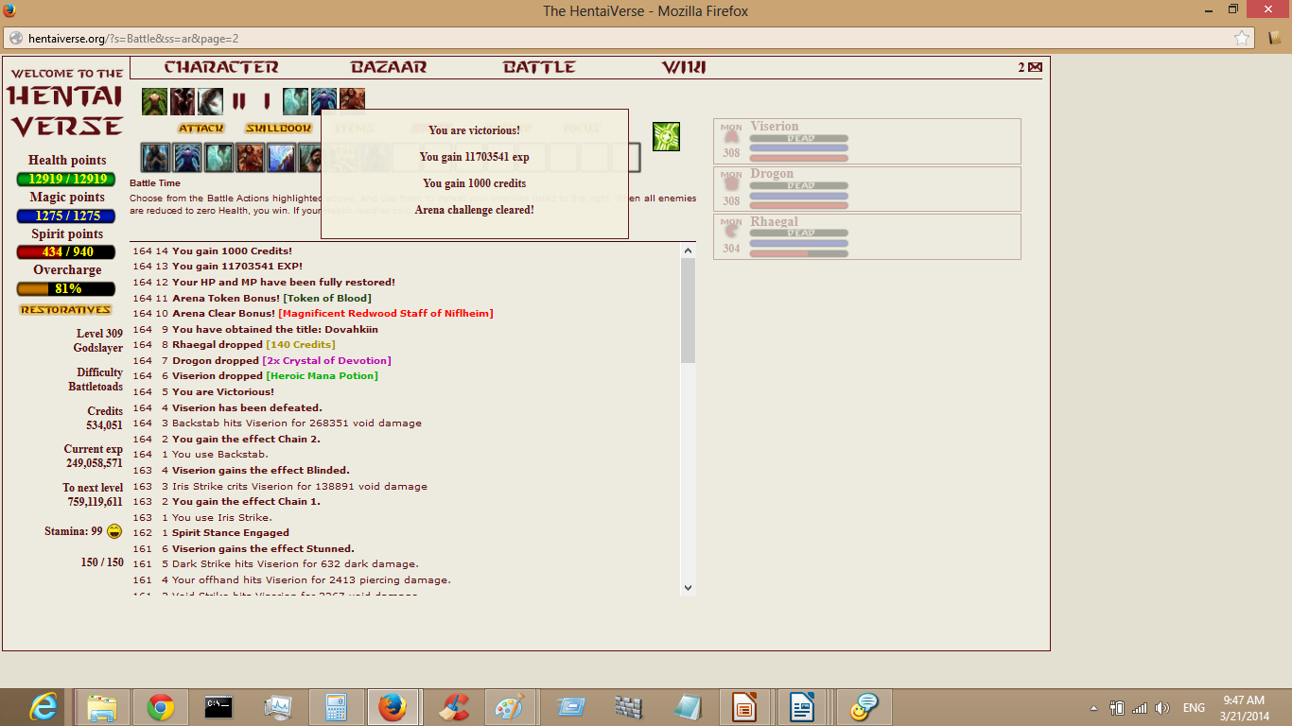Select the monster Drogon
This screenshot has height=726, width=1292.
pyautogui.click(x=867, y=188)
